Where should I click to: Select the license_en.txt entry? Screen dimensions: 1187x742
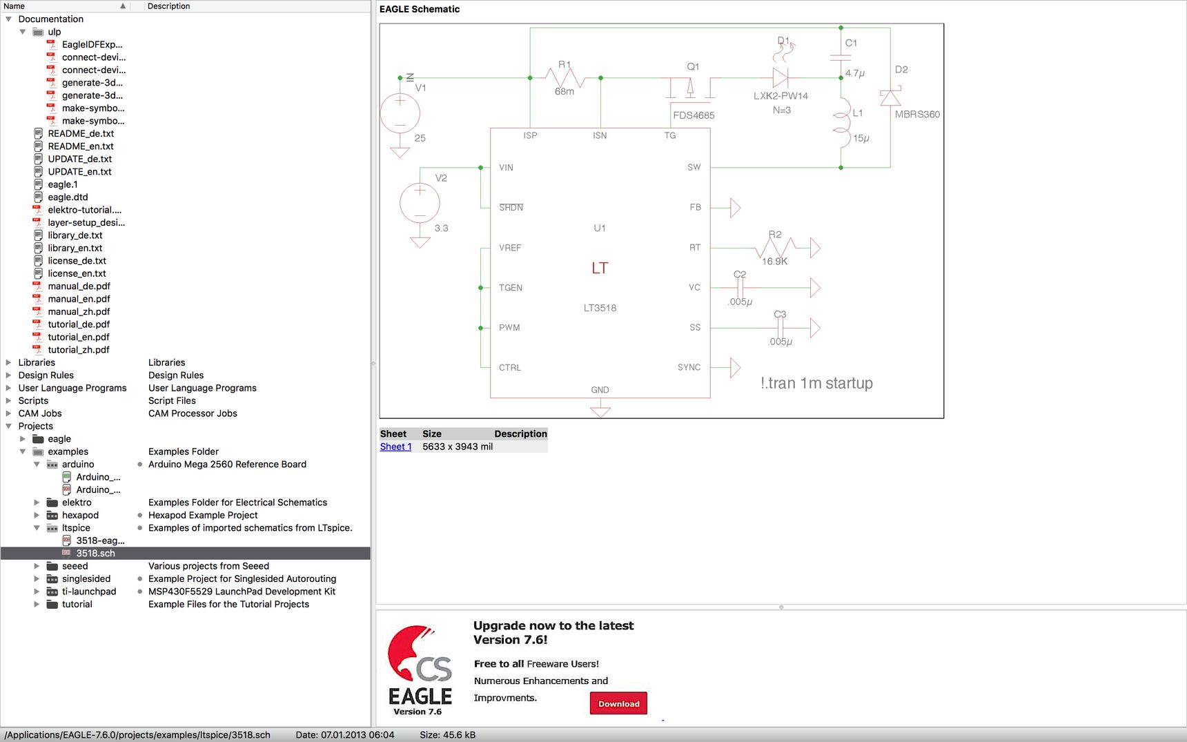(x=77, y=273)
